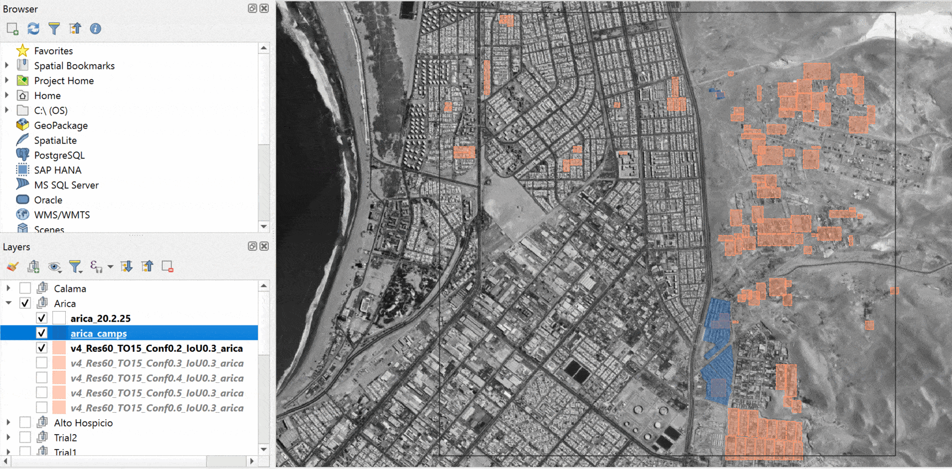Enable the Conf0.3 arica layer
The width and height of the screenshot is (952, 469).
[41, 363]
